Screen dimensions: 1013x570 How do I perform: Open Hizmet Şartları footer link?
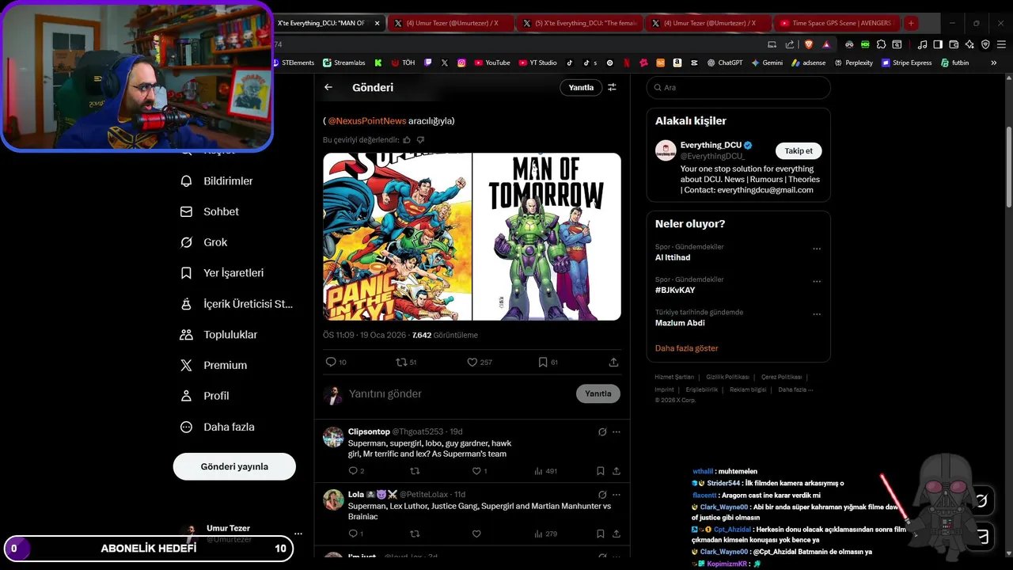(674, 377)
